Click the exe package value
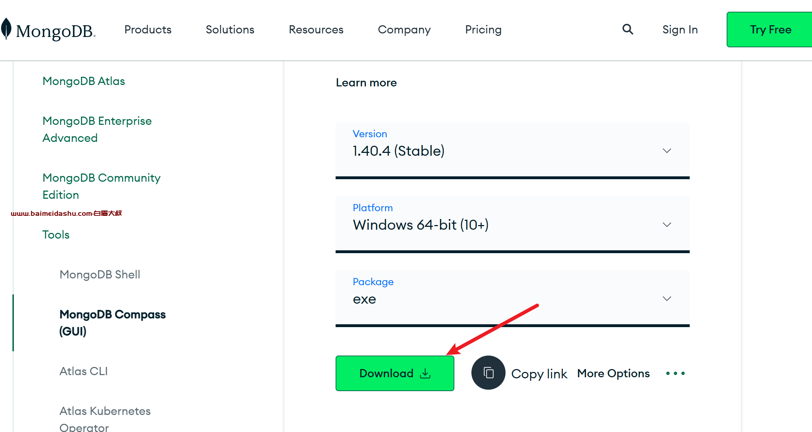 click(x=364, y=299)
